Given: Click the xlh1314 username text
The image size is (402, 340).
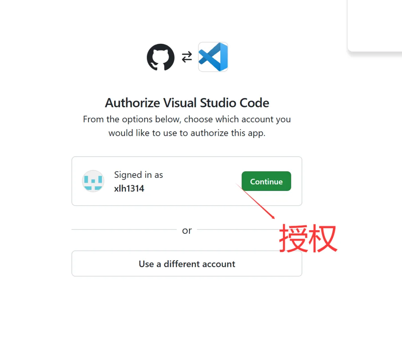Looking at the screenshot, I should tap(129, 189).
